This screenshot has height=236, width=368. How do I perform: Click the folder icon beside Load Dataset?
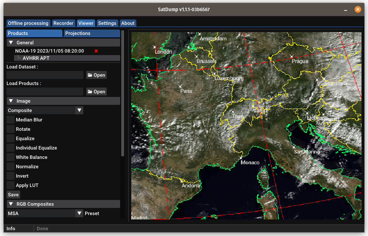point(90,75)
